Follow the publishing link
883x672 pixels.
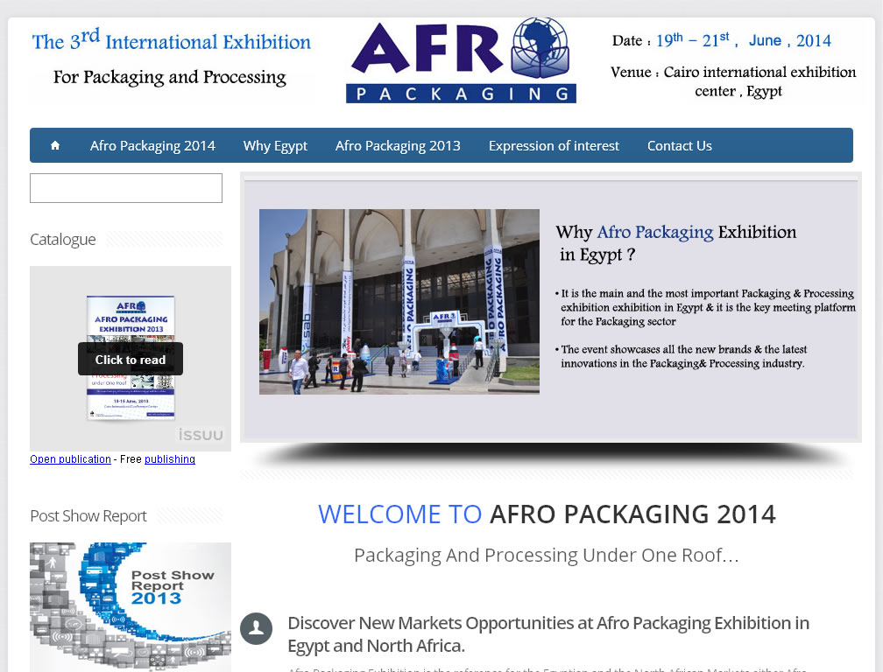click(170, 459)
